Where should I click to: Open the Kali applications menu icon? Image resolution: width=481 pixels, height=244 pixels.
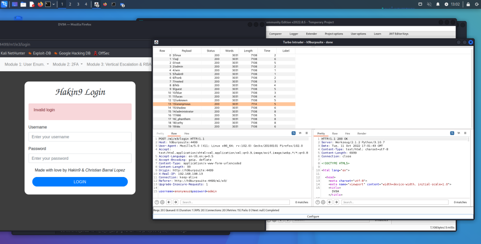coord(4,4)
